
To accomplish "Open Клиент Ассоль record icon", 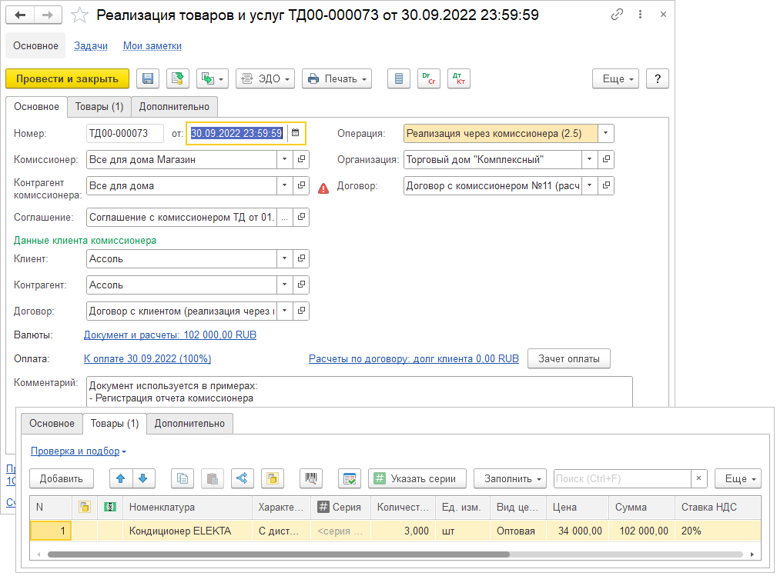I will click(301, 258).
